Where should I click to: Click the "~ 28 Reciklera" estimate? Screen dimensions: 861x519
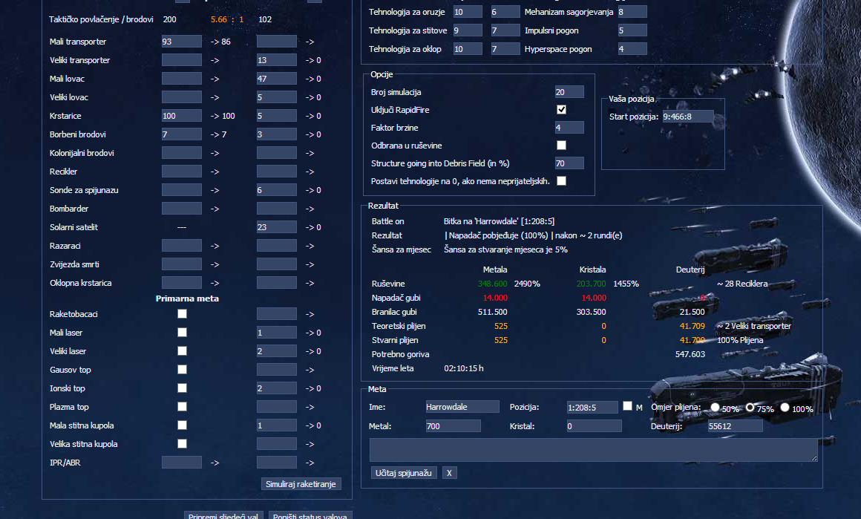click(x=742, y=284)
